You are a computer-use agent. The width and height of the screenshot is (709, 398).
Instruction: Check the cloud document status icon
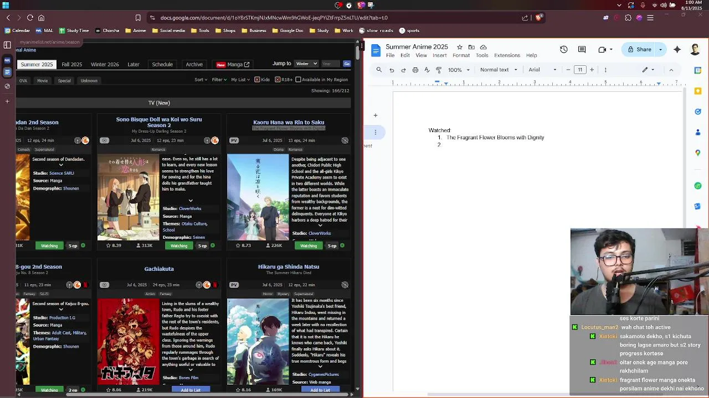pyautogui.click(x=483, y=47)
